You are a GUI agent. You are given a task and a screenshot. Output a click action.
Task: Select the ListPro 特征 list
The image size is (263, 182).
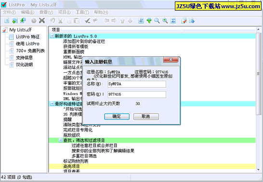click(27, 37)
